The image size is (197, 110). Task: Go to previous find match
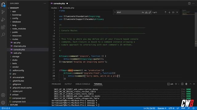(x=165, y=12)
